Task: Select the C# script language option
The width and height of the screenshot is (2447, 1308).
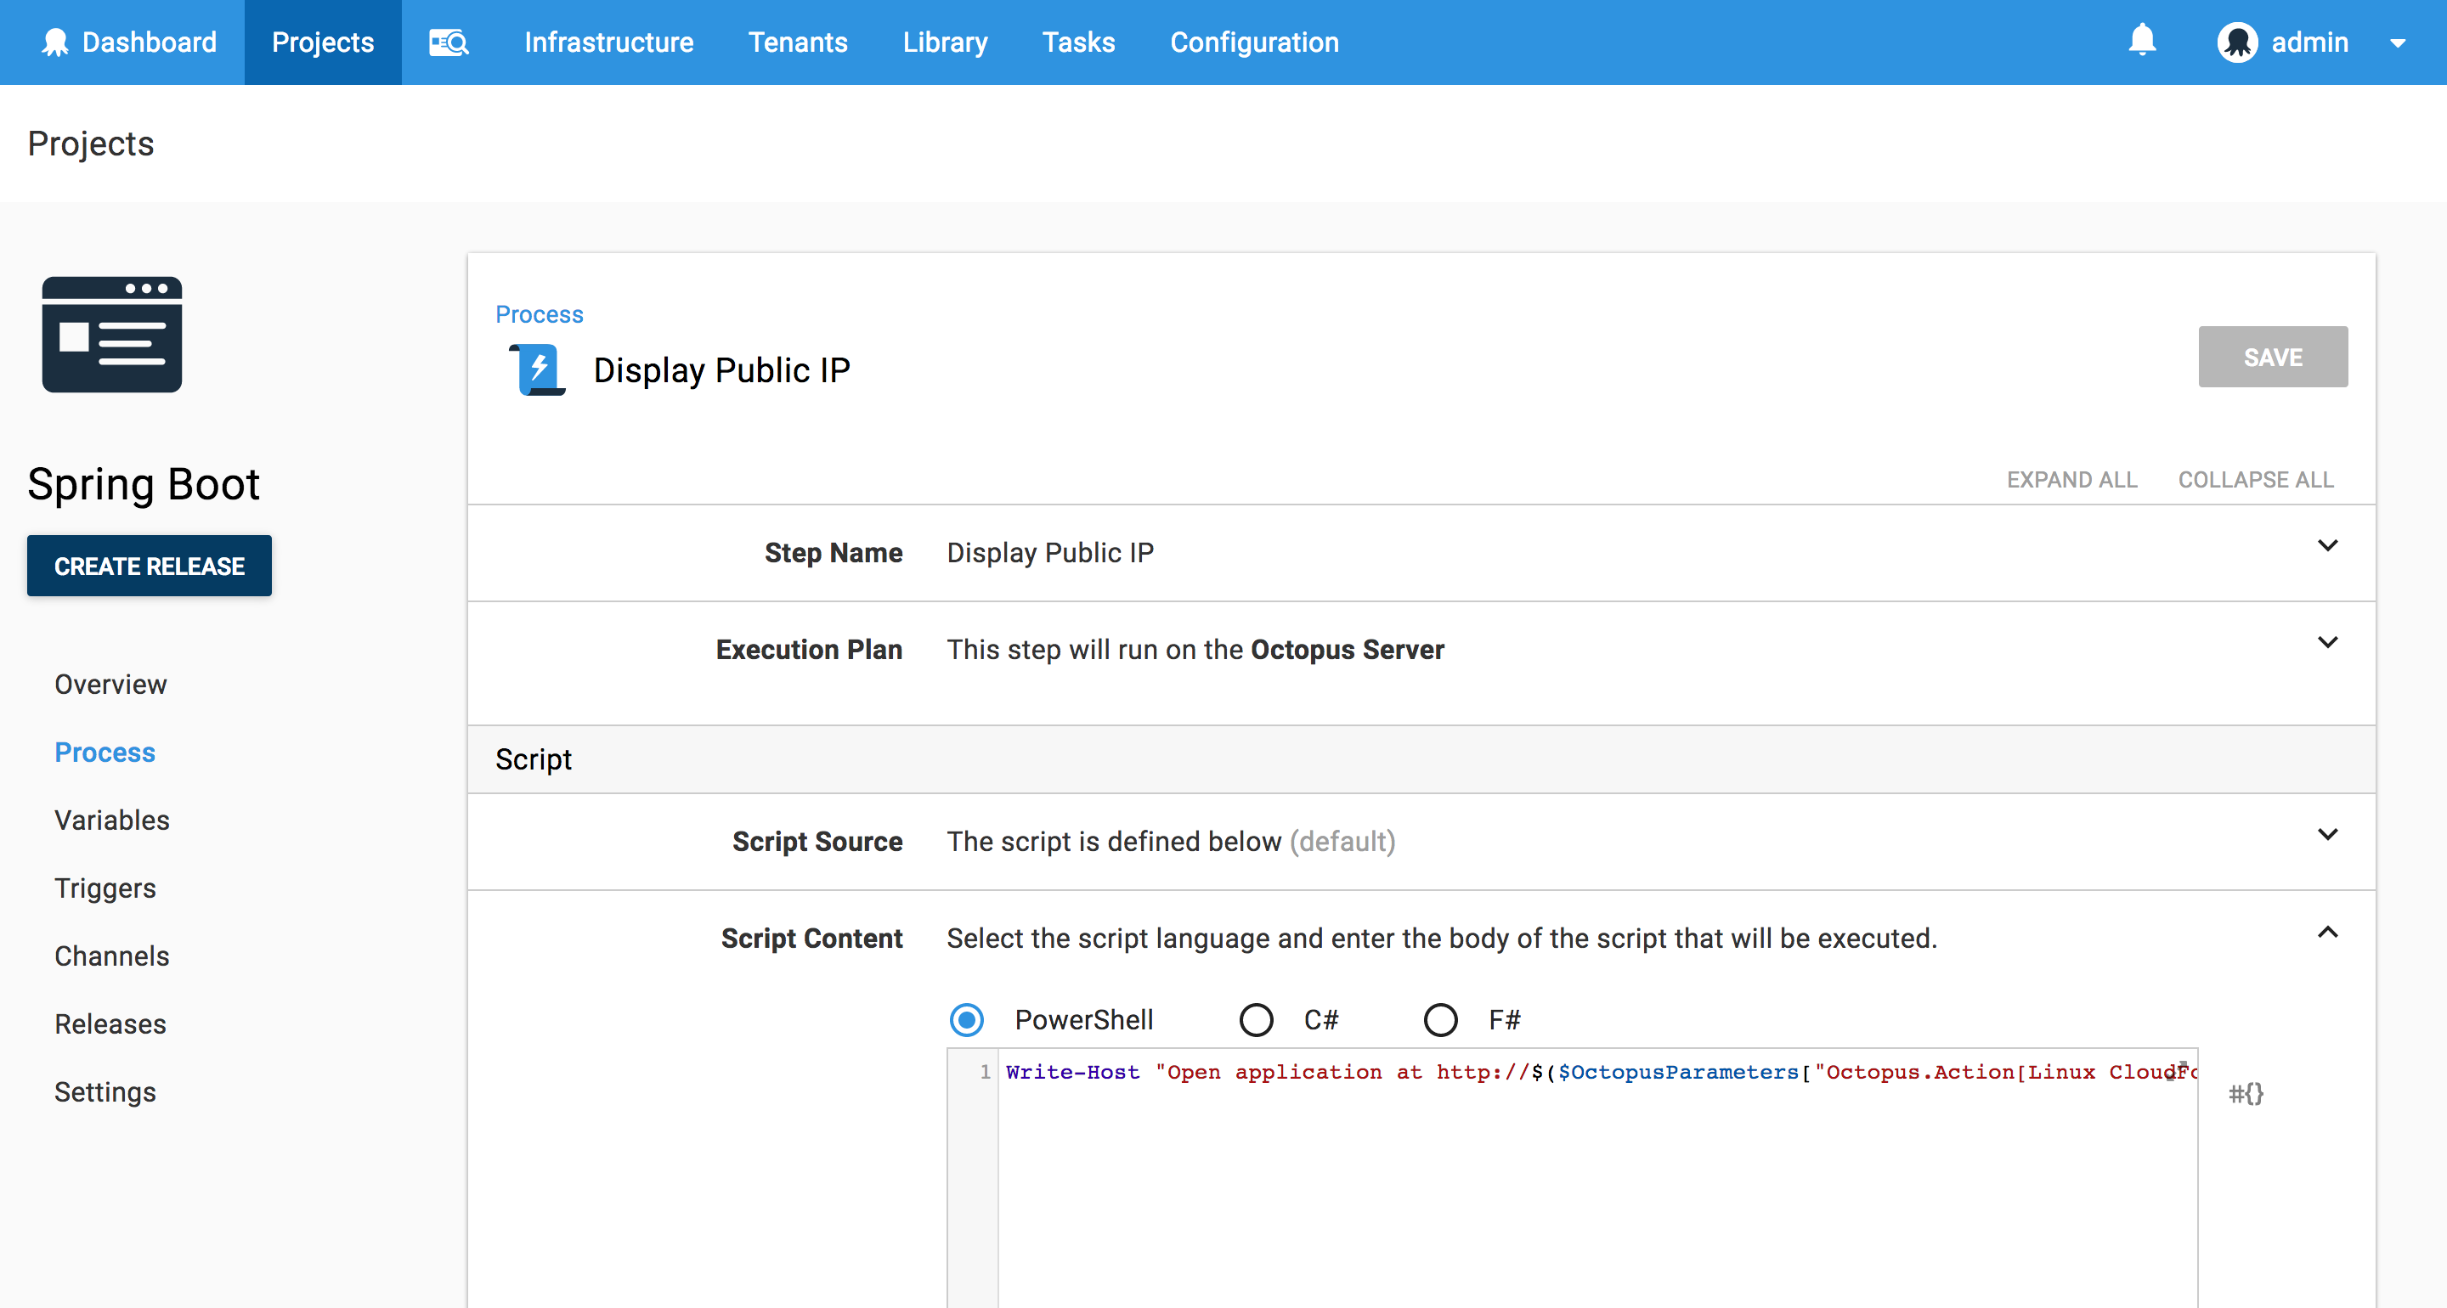Action: pos(1256,1020)
